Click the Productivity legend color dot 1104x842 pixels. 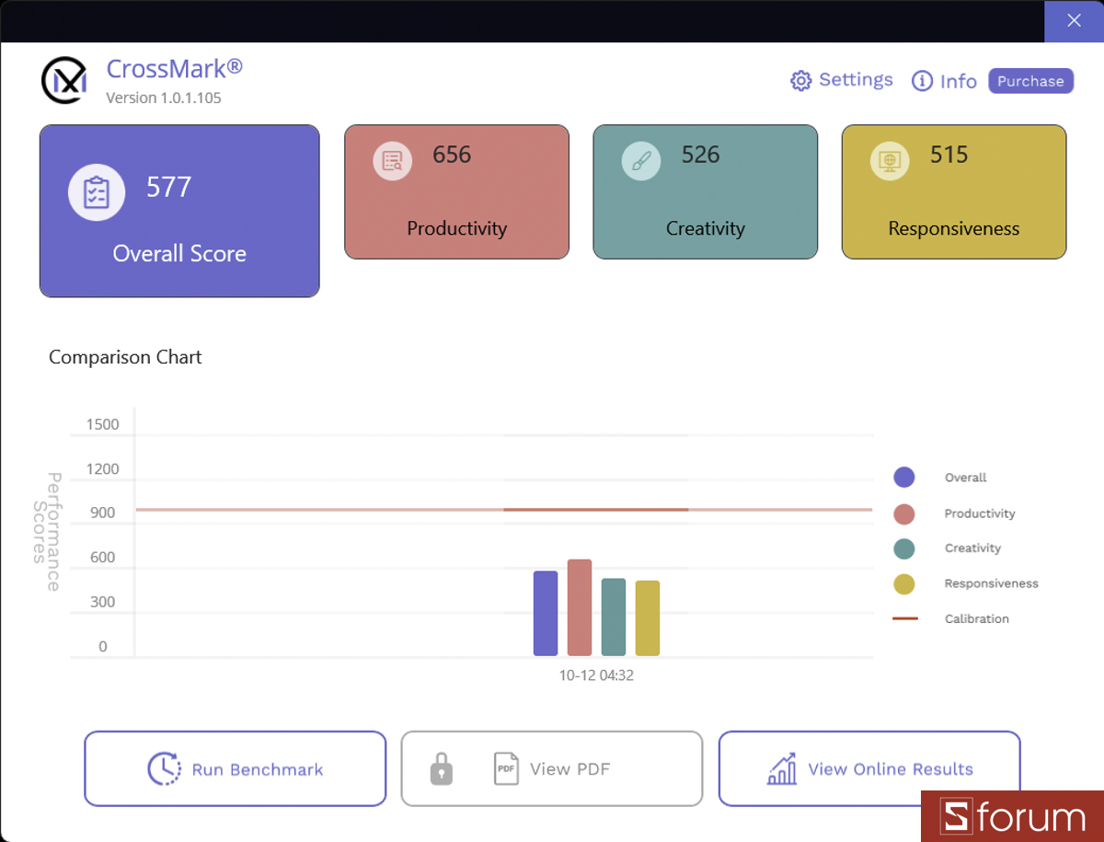pos(904,513)
